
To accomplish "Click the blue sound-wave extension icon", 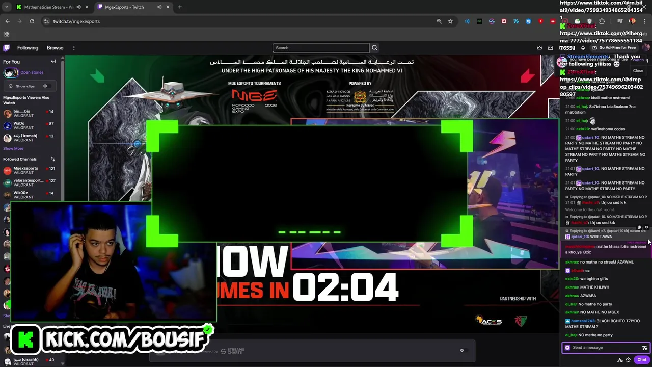I will pyautogui.click(x=467, y=21).
